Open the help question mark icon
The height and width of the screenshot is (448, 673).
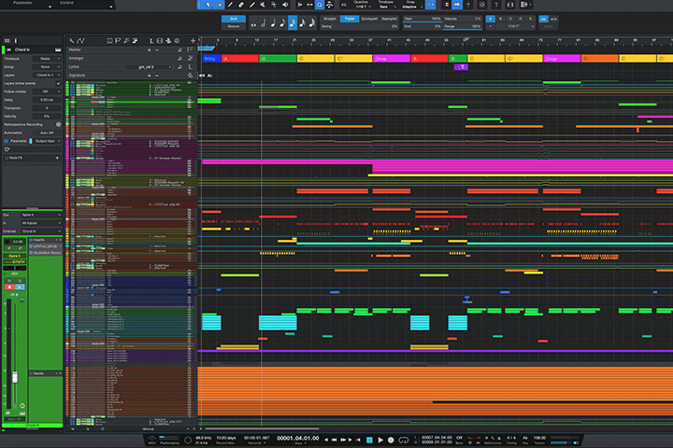pos(496,5)
